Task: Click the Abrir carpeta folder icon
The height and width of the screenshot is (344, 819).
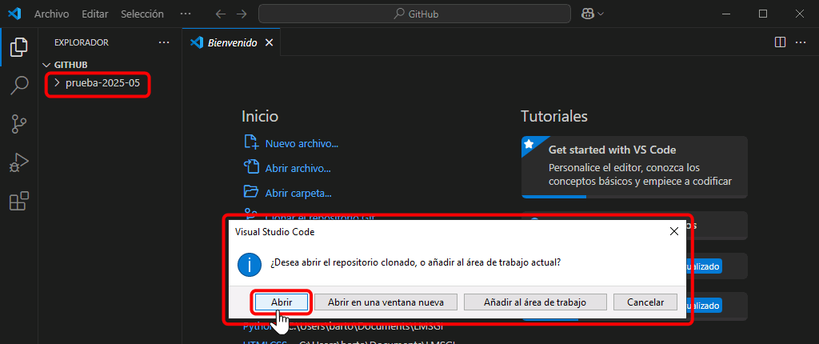Action: coord(251,191)
